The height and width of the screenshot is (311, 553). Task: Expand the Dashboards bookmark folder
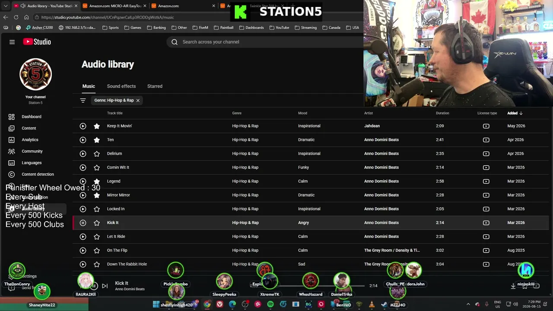click(x=251, y=28)
